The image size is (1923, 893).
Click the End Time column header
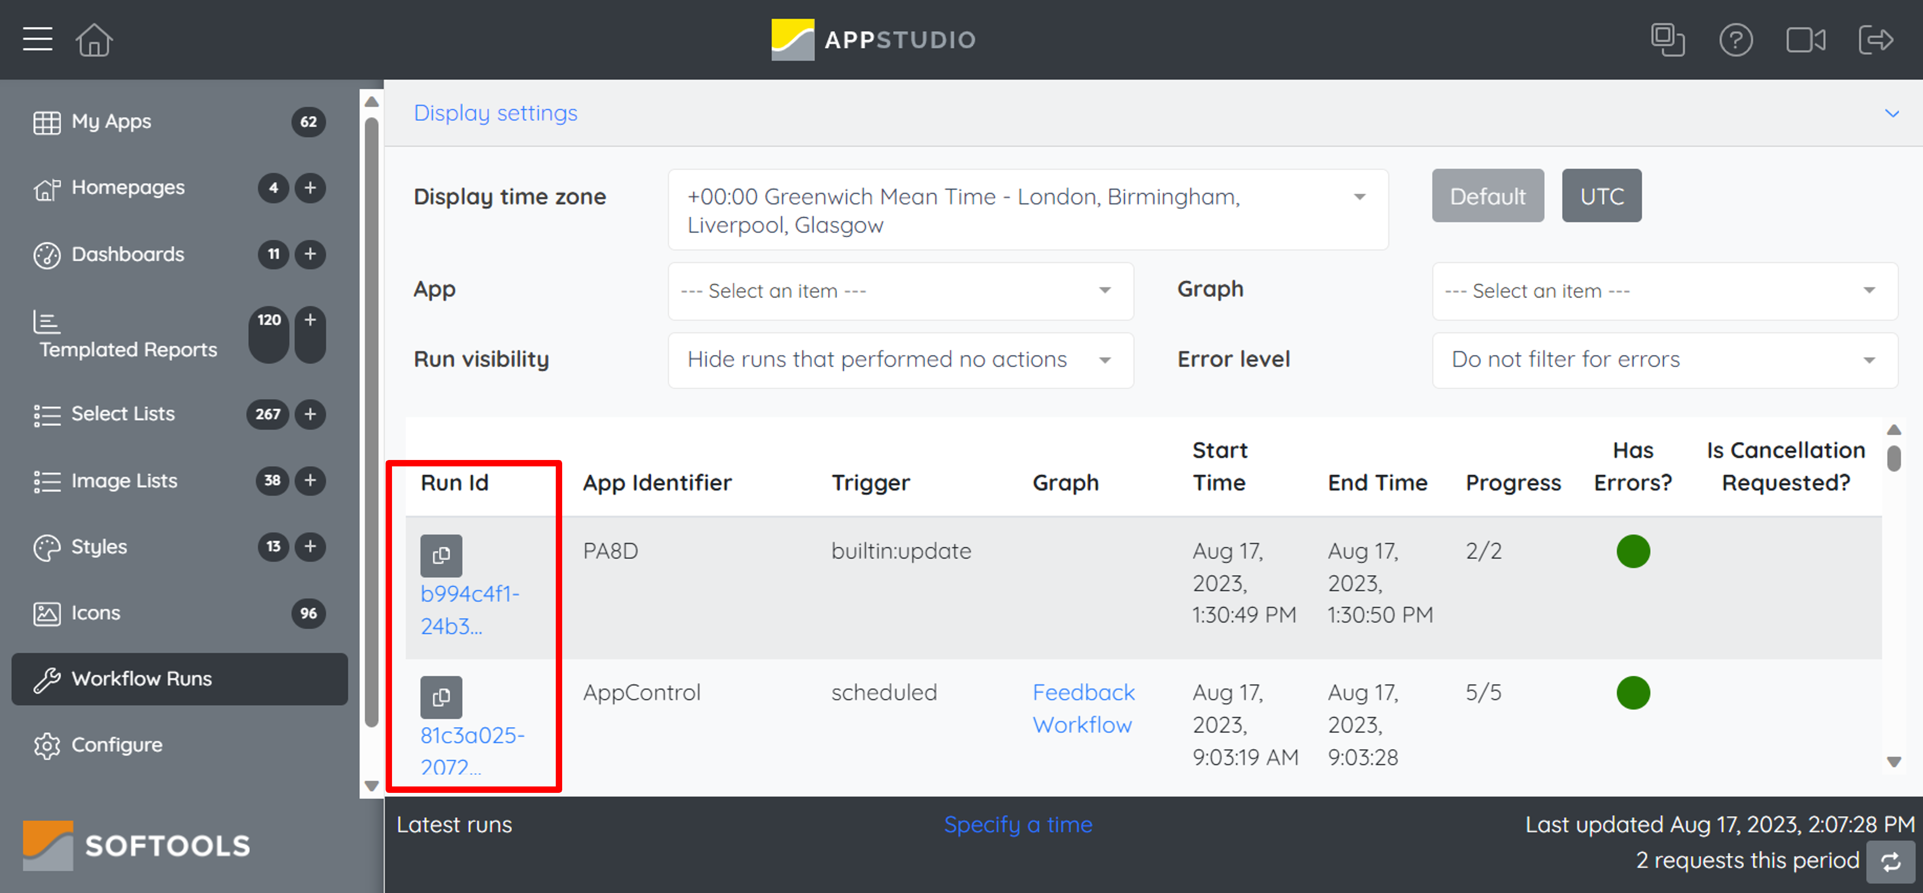point(1377,483)
